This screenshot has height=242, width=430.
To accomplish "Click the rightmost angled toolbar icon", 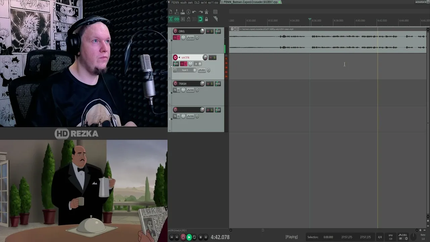I will coord(215,19).
